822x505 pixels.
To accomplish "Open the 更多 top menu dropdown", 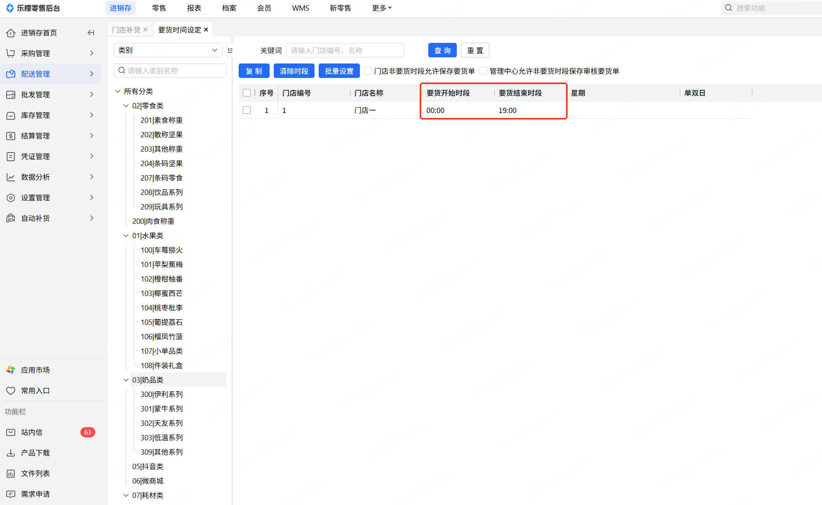I will (x=381, y=8).
